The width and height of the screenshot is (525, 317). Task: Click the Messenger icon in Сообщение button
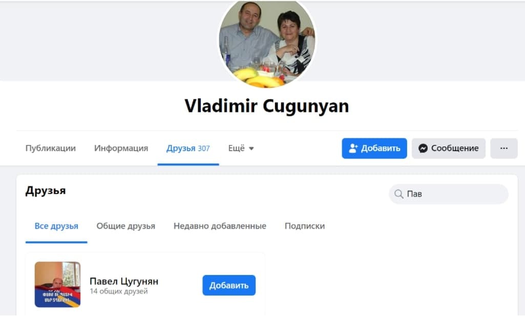[423, 149]
